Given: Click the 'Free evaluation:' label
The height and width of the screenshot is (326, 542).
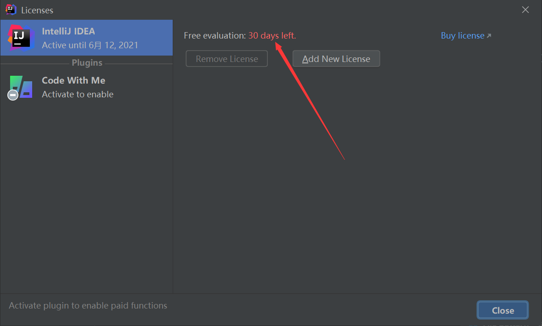Looking at the screenshot, I should 215,36.
